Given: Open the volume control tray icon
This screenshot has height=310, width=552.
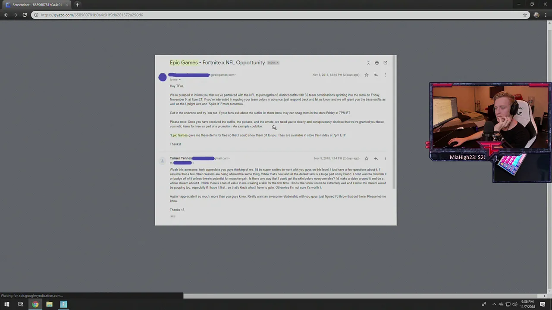Looking at the screenshot, I should pos(514,304).
